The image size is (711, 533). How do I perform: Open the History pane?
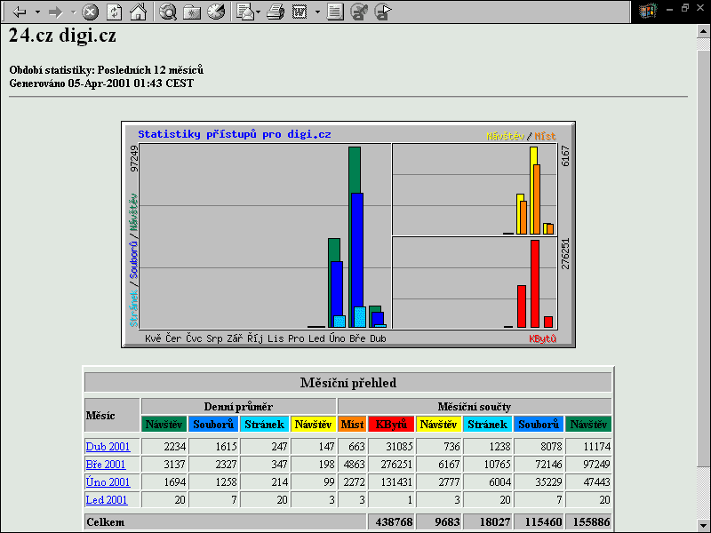point(216,12)
